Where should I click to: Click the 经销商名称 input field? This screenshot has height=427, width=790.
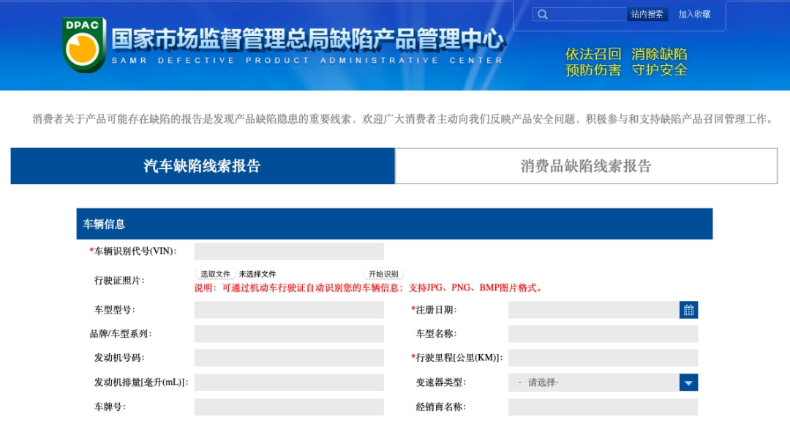[603, 407]
